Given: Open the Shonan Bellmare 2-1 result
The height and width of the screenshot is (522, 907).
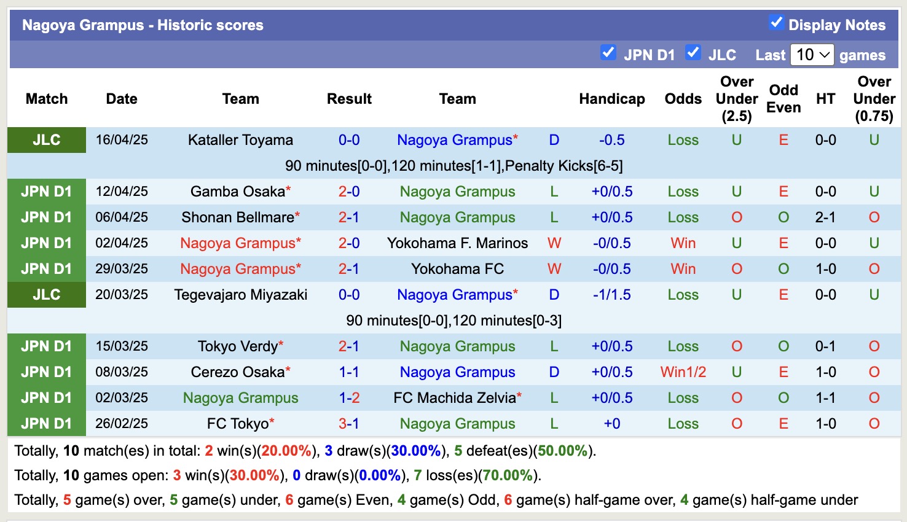Looking at the screenshot, I should click(x=349, y=217).
